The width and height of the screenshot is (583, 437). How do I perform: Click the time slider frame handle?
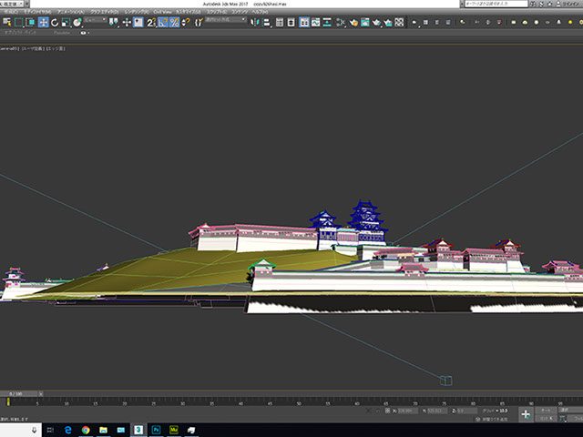click(x=19, y=393)
